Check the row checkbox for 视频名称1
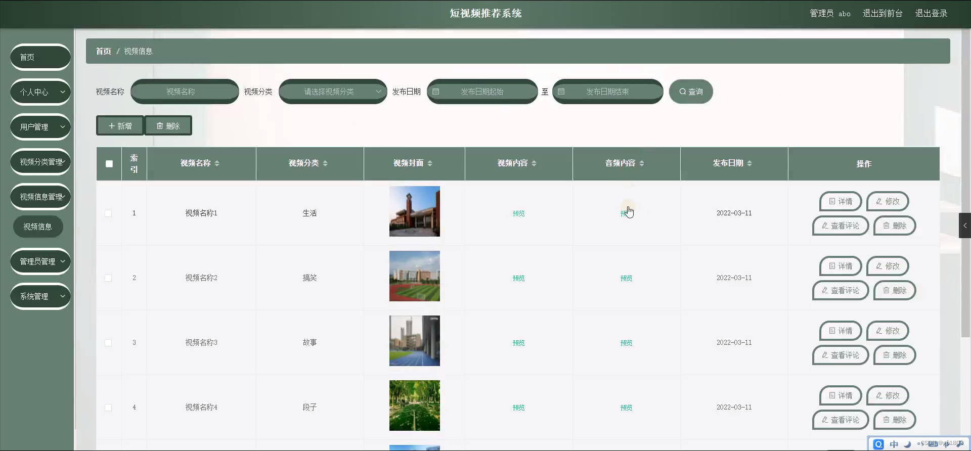Viewport: 971px width, 451px height. (x=108, y=213)
